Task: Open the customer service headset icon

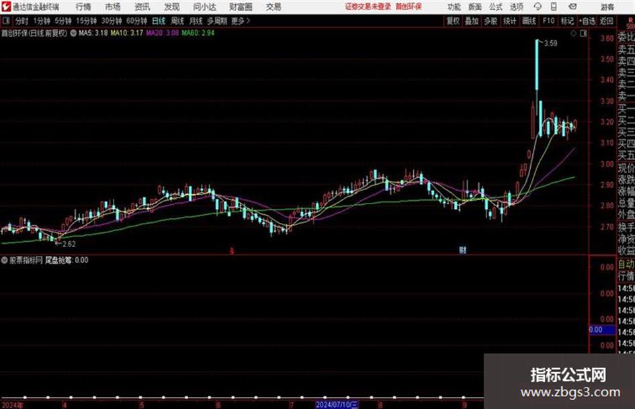Action: pos(538,7)
